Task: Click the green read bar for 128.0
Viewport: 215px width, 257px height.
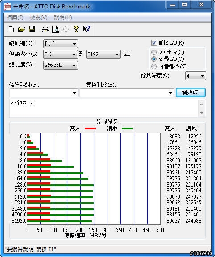Action: pyautogui.click(x=61, y=185)
